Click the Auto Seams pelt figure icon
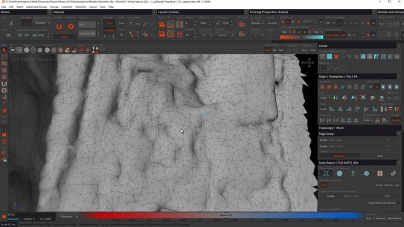 [x=353, y=173]
